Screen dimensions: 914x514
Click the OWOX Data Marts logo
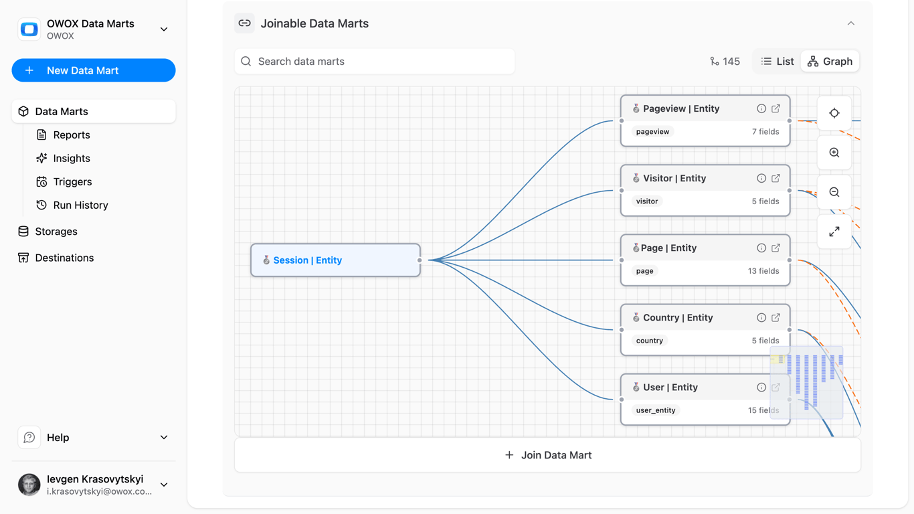[29, 29]
